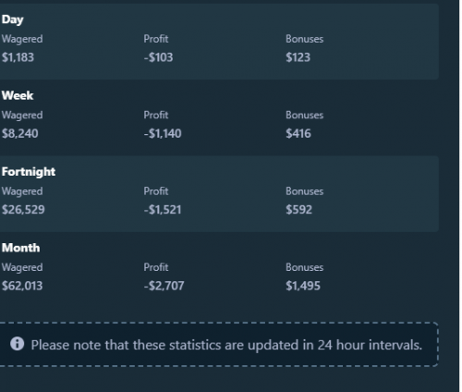
Task: Select the Fortnight statistics heading
Action: pos(29,172)
